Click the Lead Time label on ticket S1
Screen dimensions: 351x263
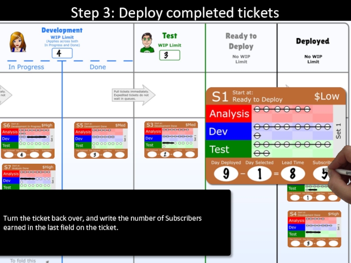click(x=293, y=163)
